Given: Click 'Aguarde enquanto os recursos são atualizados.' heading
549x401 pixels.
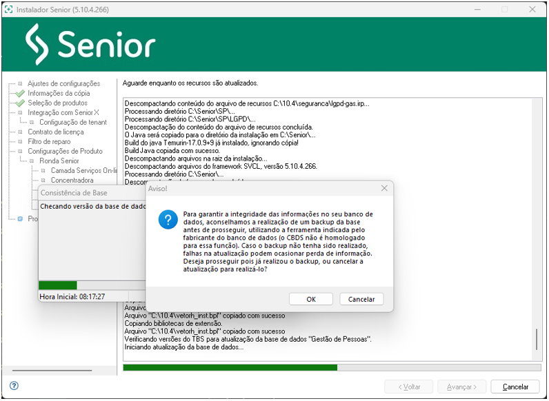Looking at the screenshot, I should [190, 83].
